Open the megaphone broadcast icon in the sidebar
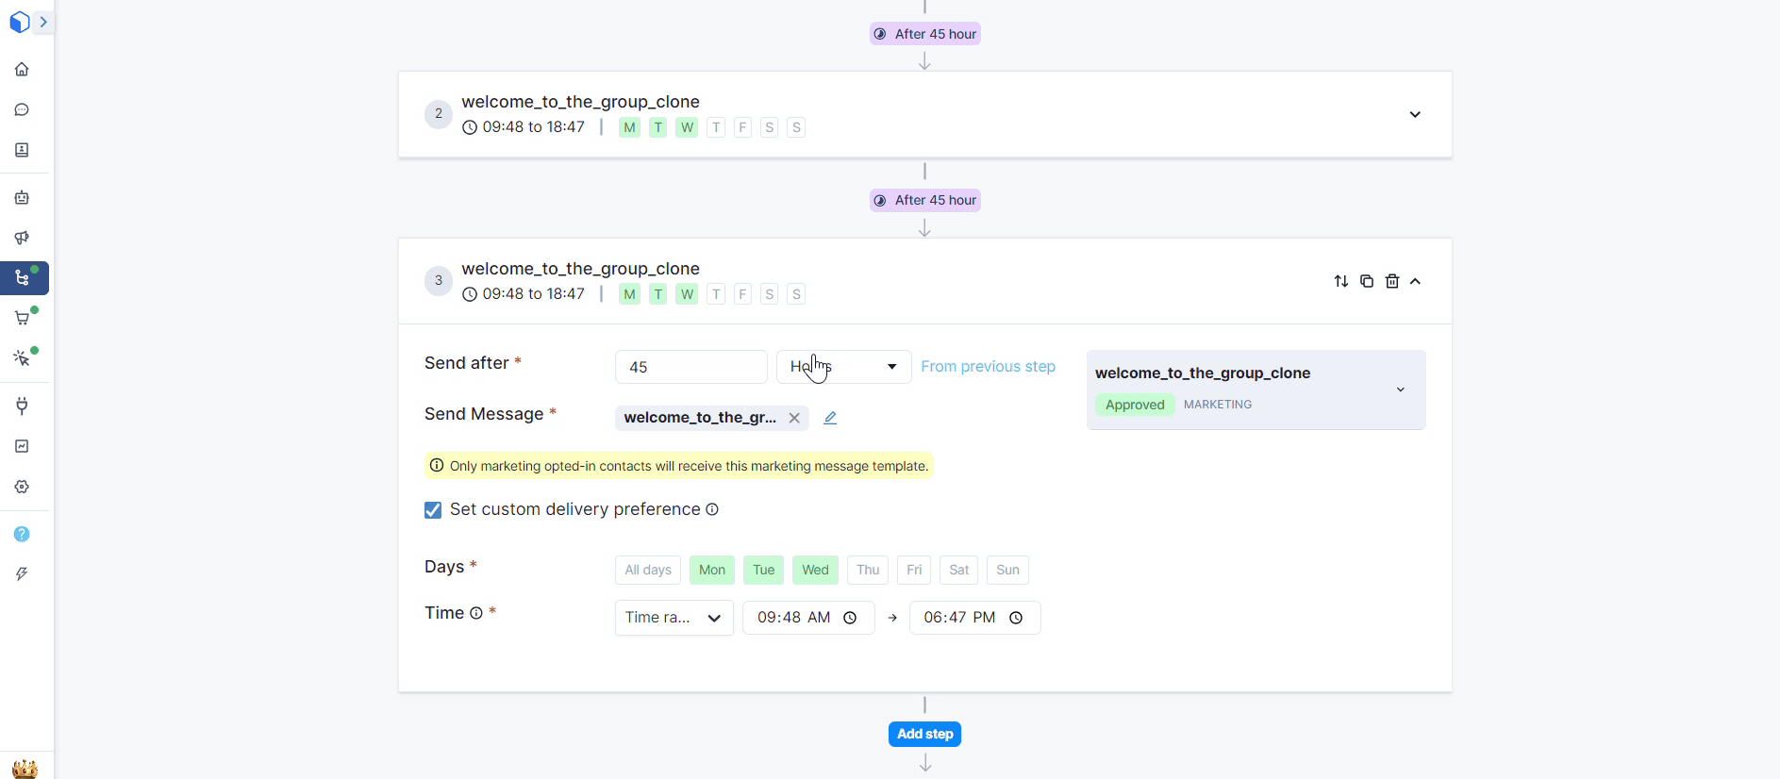The height and width of the screenshot is (779, 1780). 22,238
